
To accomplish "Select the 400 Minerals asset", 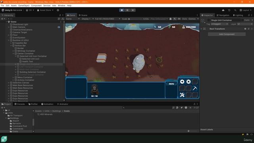I will pyautogui.click(x=45, y=114).
